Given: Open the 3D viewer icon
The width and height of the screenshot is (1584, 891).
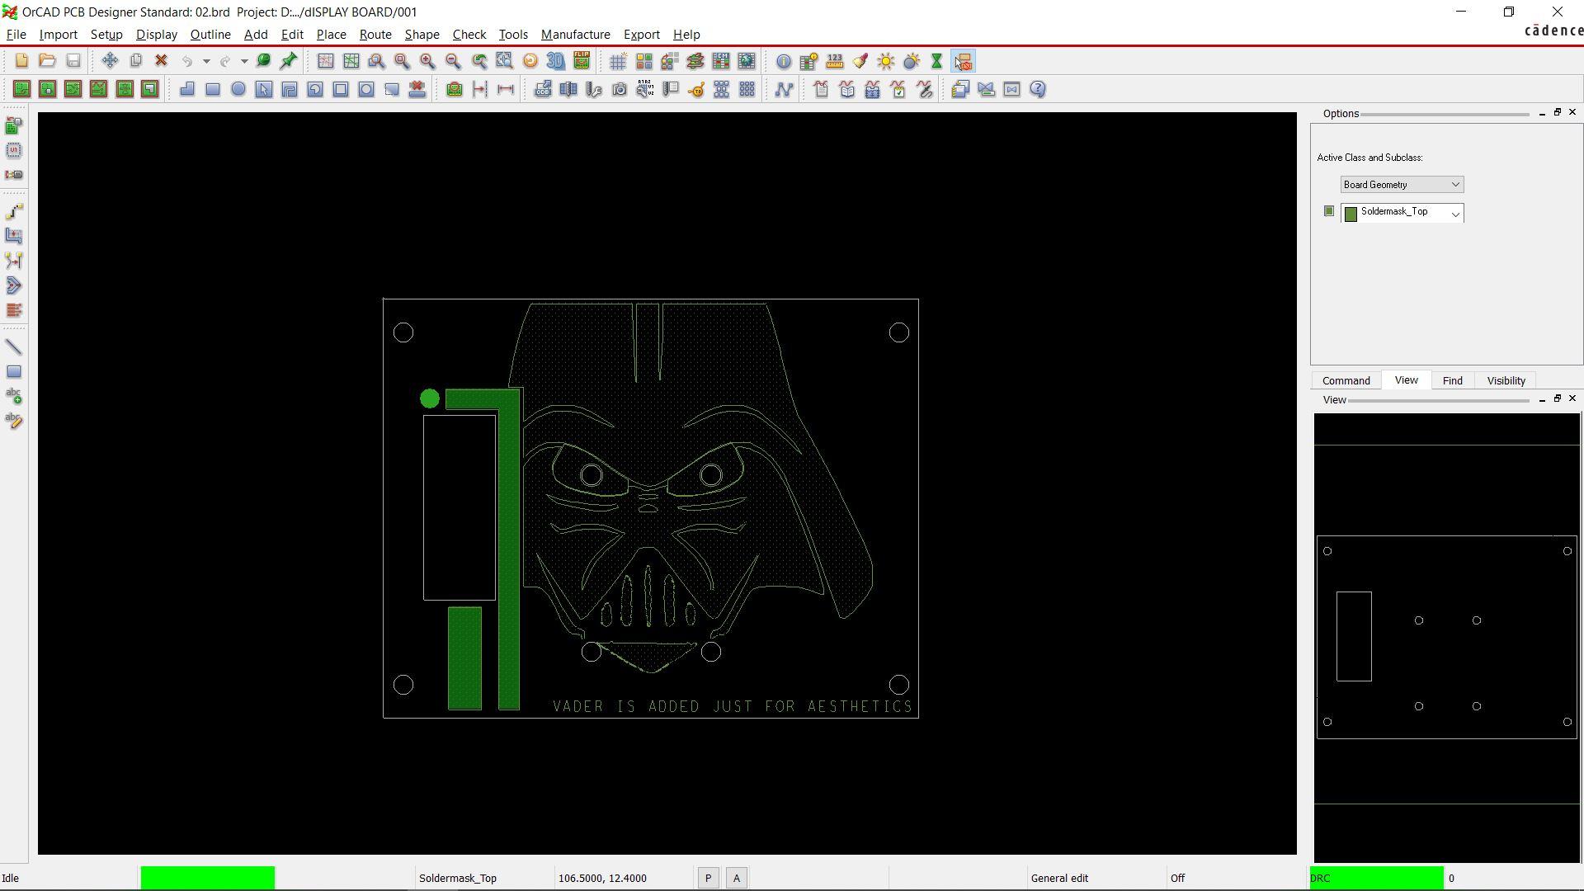Looking at the screenshot, I should pyautogui.click(x=555, y=61).
